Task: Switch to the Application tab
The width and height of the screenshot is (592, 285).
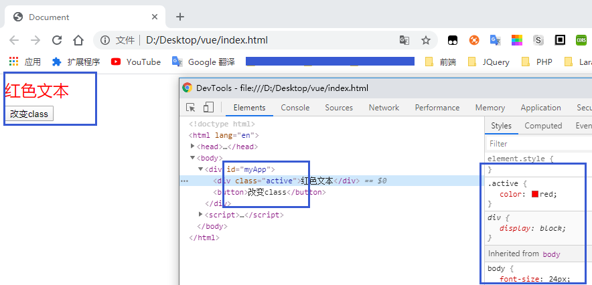Action: 540,108
